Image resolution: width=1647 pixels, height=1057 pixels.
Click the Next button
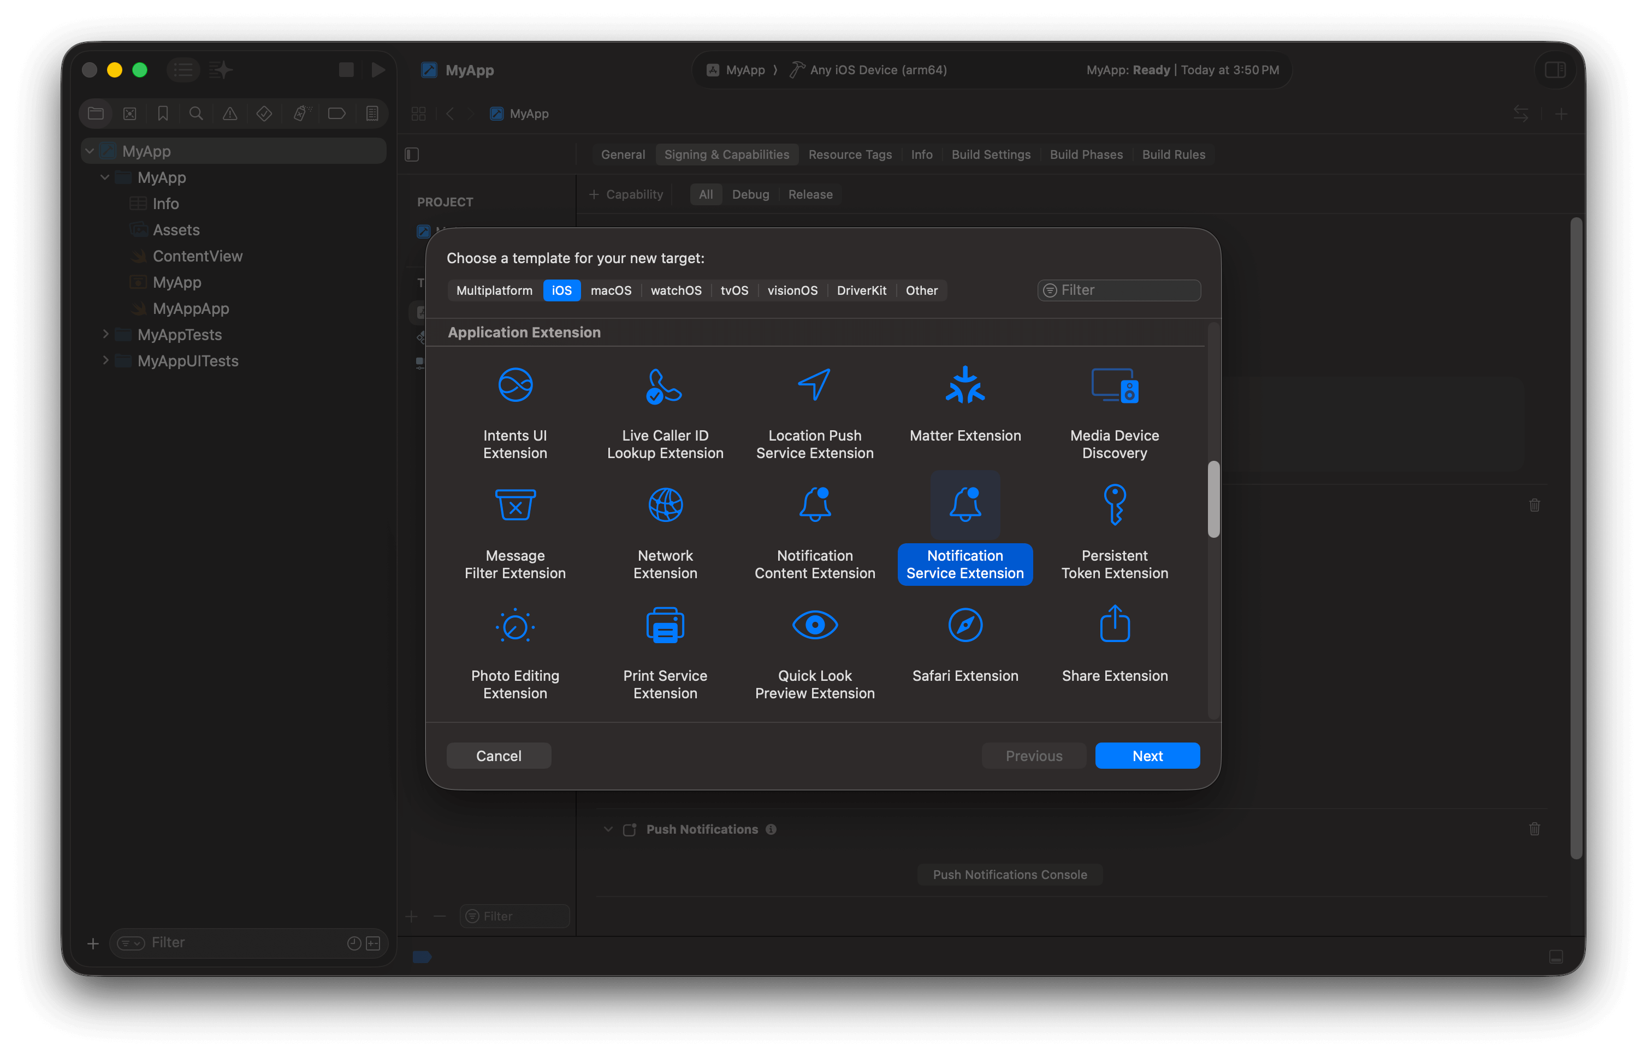(1147, 755)
